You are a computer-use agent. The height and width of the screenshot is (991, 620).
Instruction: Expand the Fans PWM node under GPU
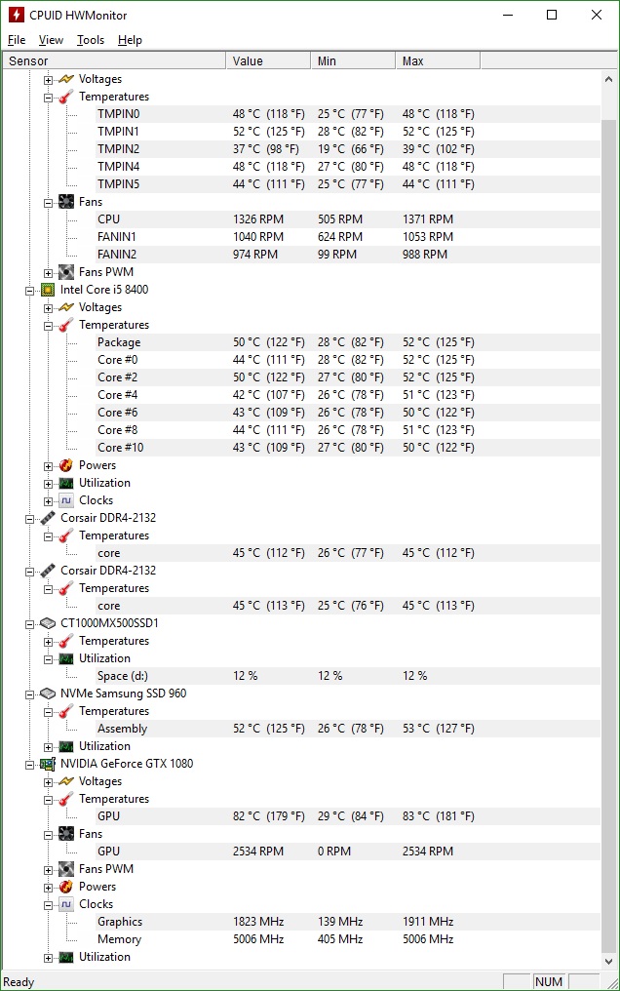[49, 869]
